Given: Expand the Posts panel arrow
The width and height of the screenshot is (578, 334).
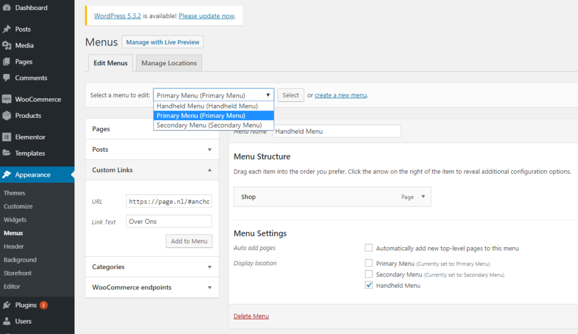Looking at the screenshot, I should 209,150.
